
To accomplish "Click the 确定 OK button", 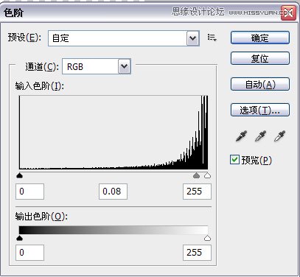I will point(260,38).
